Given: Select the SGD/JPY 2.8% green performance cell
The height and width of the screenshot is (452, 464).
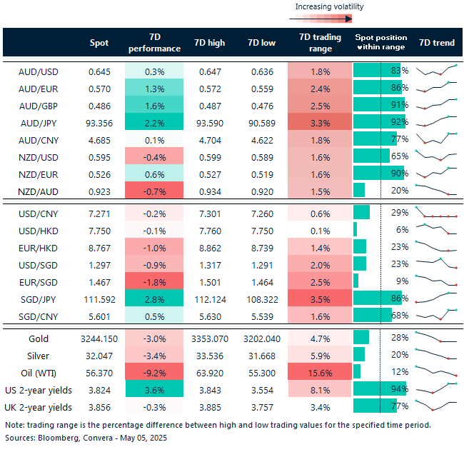Looking at the screenshot, I should pyautogui.click(x=154, y=298).
